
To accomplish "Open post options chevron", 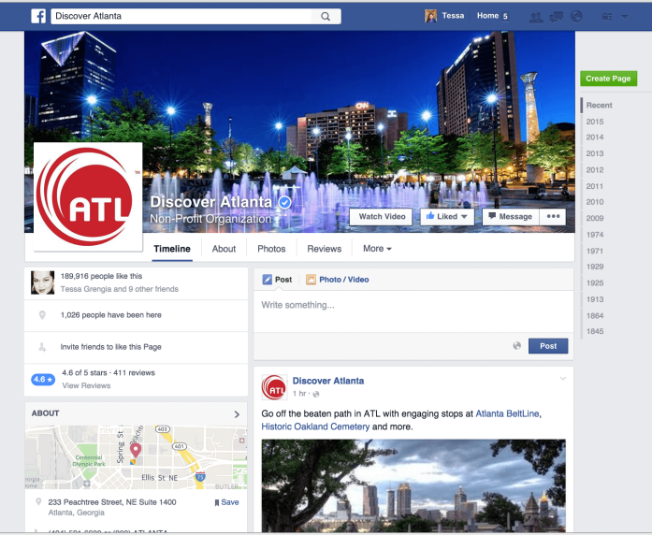I will click(x=562, y=378).
